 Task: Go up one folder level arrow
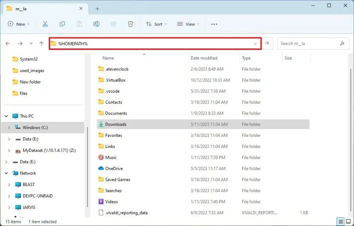(x=42, y=43)
